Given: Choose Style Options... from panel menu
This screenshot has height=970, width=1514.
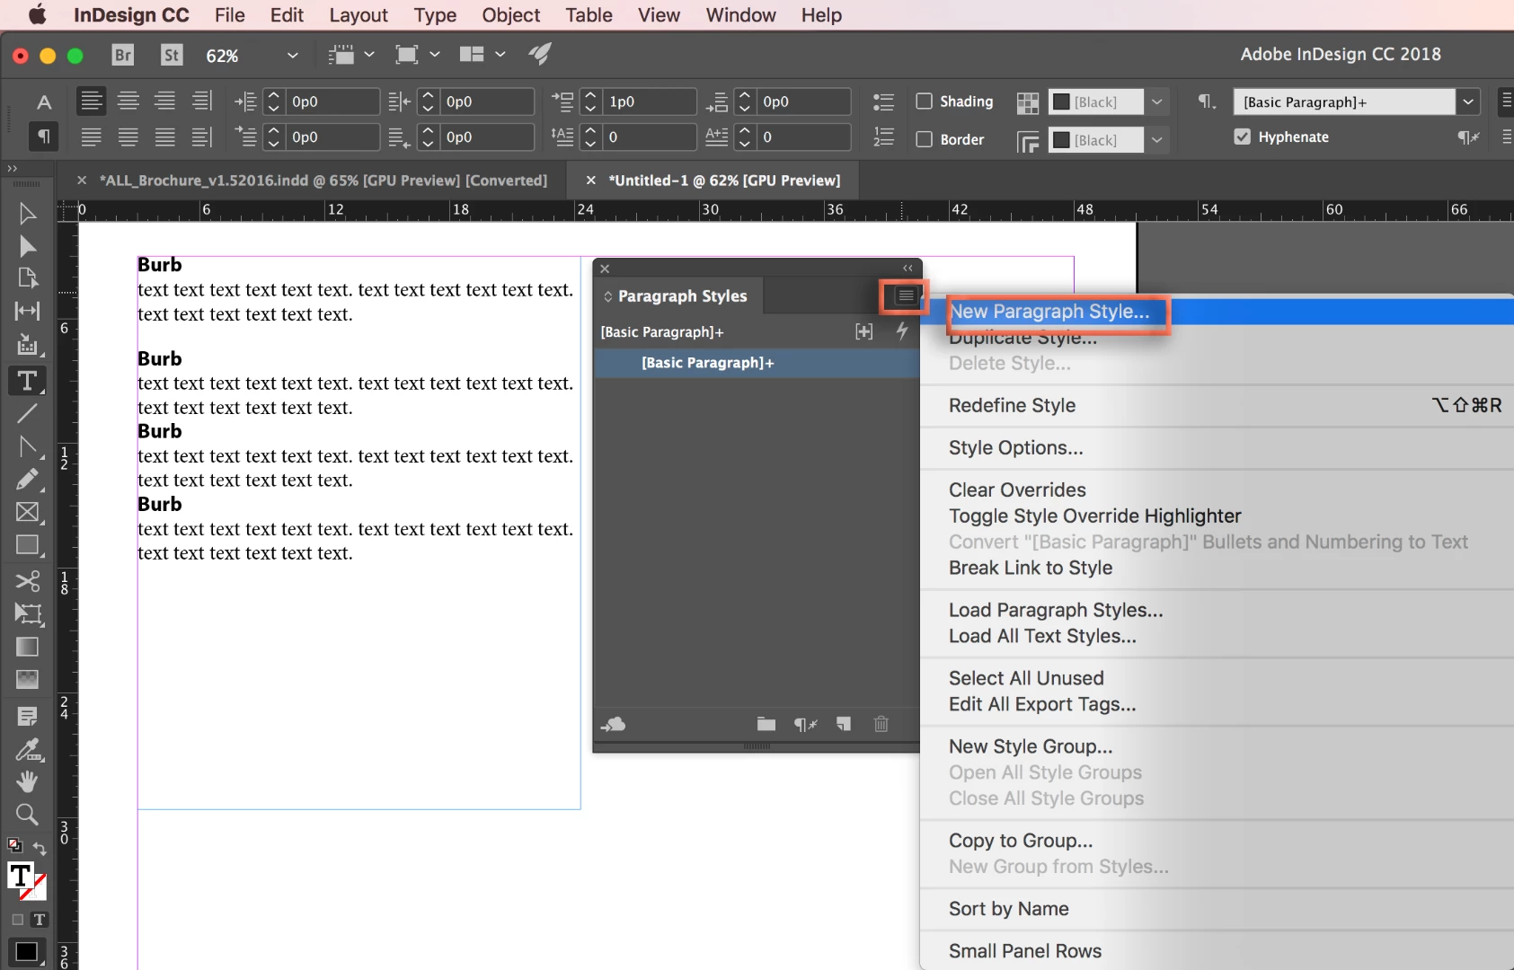Looking at the screenshot, I should coord(1015,447).
